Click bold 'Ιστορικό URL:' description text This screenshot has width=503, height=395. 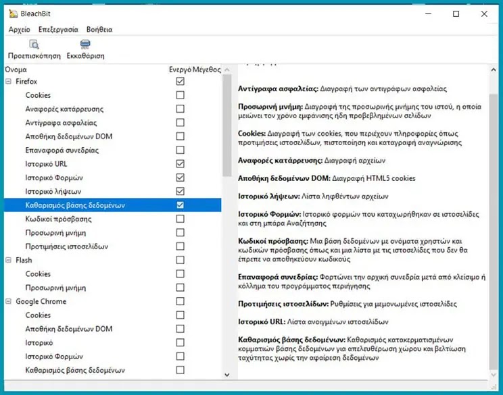[x=262, y=321]
